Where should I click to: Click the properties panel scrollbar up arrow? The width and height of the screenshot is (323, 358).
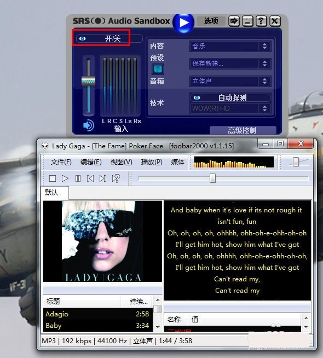coord(306,318)
